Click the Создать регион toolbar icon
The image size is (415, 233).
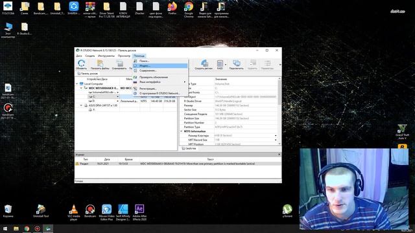(204, 65)
